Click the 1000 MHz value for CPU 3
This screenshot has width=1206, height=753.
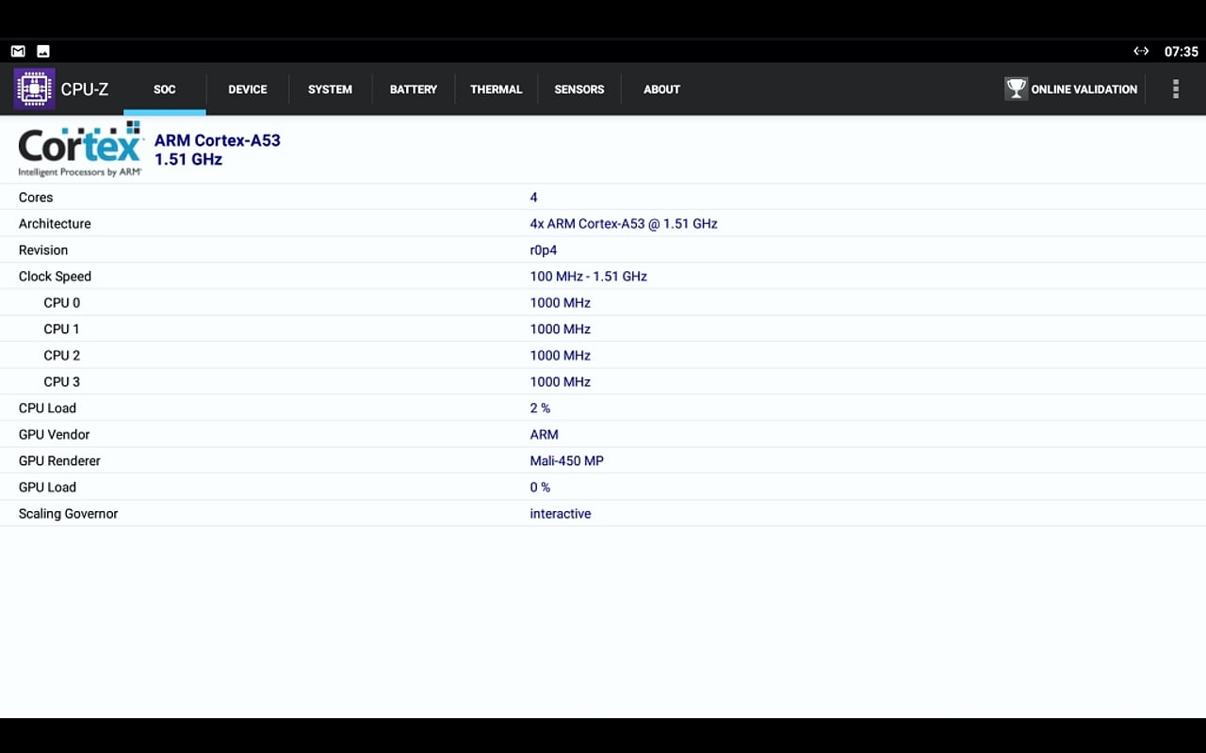point(561,382)
